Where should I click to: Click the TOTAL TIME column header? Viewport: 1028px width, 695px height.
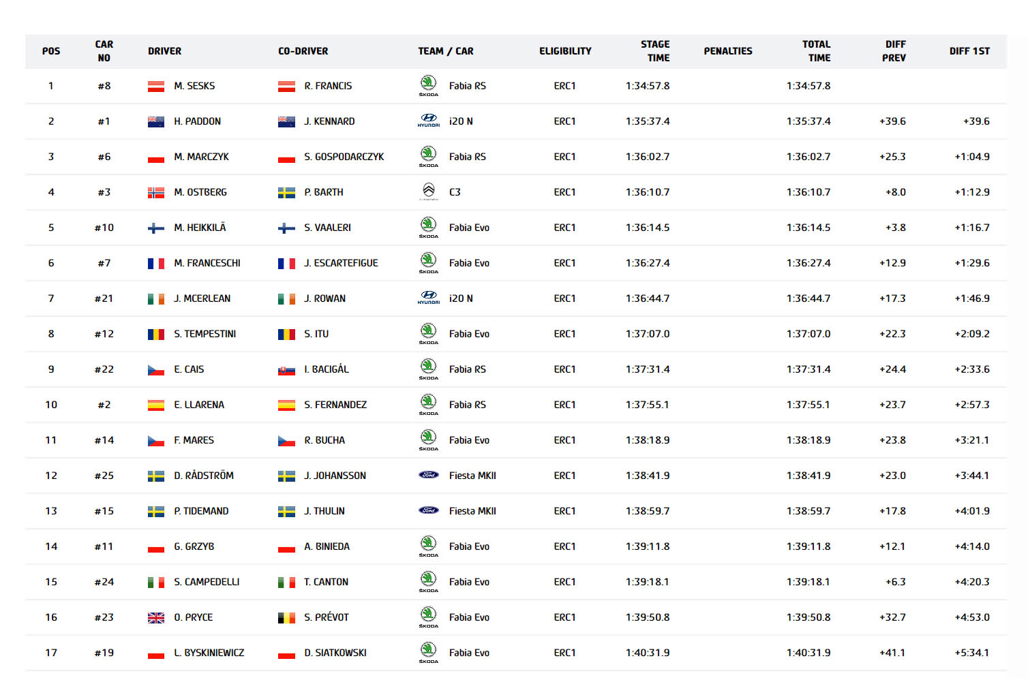(x=816, y=51)
